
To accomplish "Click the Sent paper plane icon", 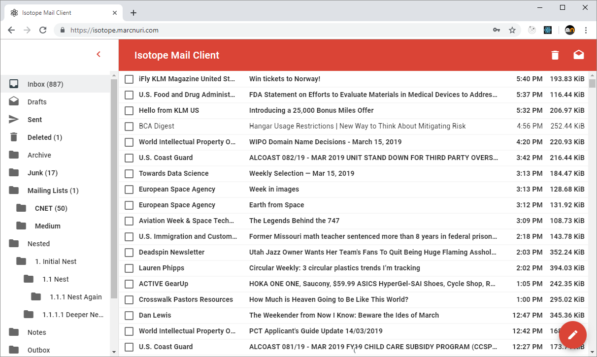I will tap(13, 119).
